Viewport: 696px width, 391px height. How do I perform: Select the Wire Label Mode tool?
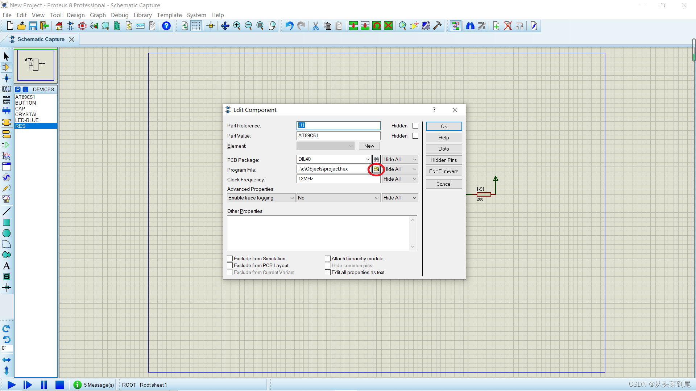click(7, 89)
